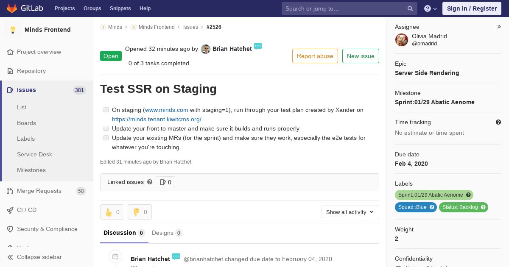Switch to the Designs tab
The image size is (509, 267).
167,233
